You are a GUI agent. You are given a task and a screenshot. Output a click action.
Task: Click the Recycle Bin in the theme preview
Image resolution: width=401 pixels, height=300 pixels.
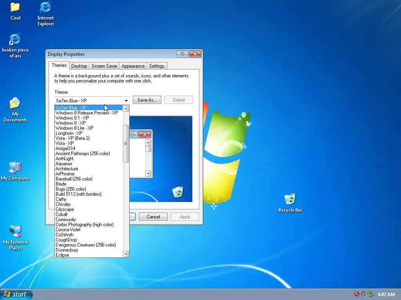178,192
